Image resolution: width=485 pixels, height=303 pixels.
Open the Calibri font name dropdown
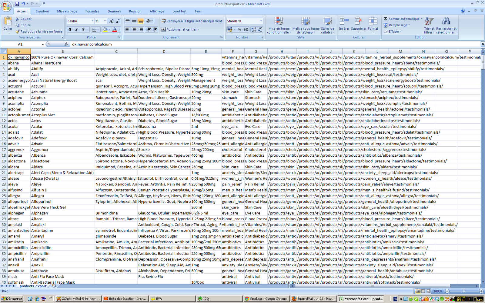92,21
